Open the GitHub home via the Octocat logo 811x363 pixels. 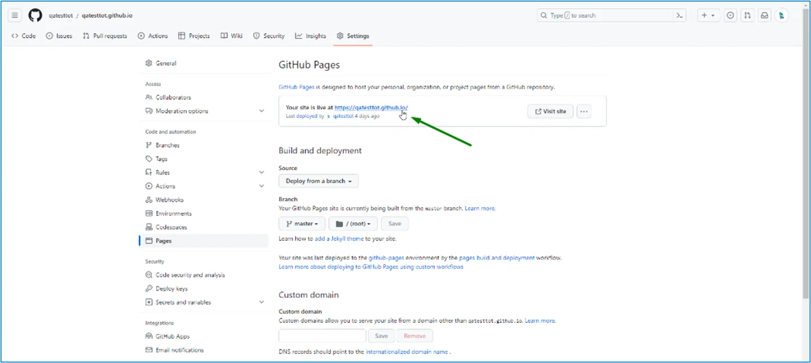click(35, 15)
